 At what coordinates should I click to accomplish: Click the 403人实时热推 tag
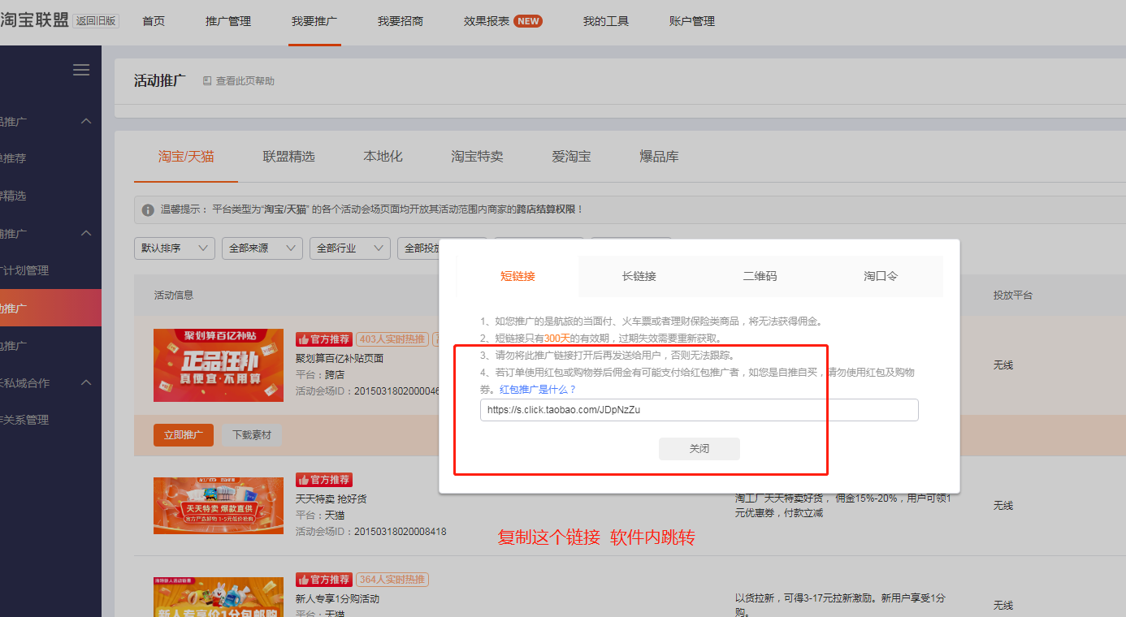pos(392,339)
